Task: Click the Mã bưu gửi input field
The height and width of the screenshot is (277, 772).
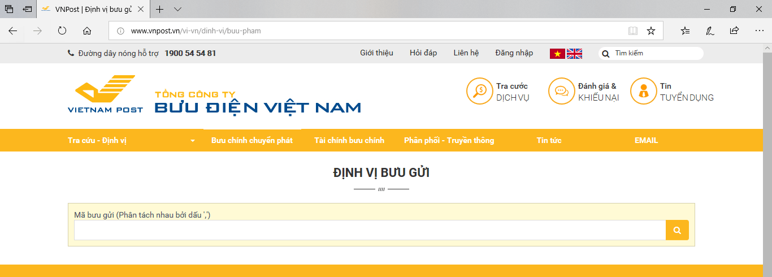Action: [370, 230]
